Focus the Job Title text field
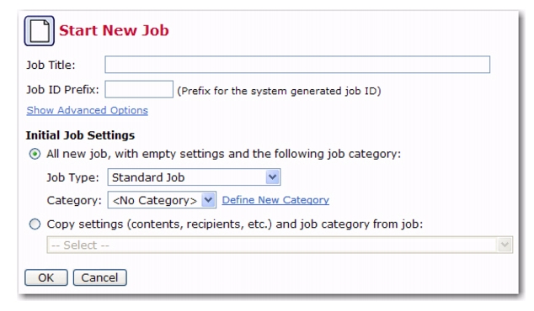534x311 pixels. pos(297,65)
